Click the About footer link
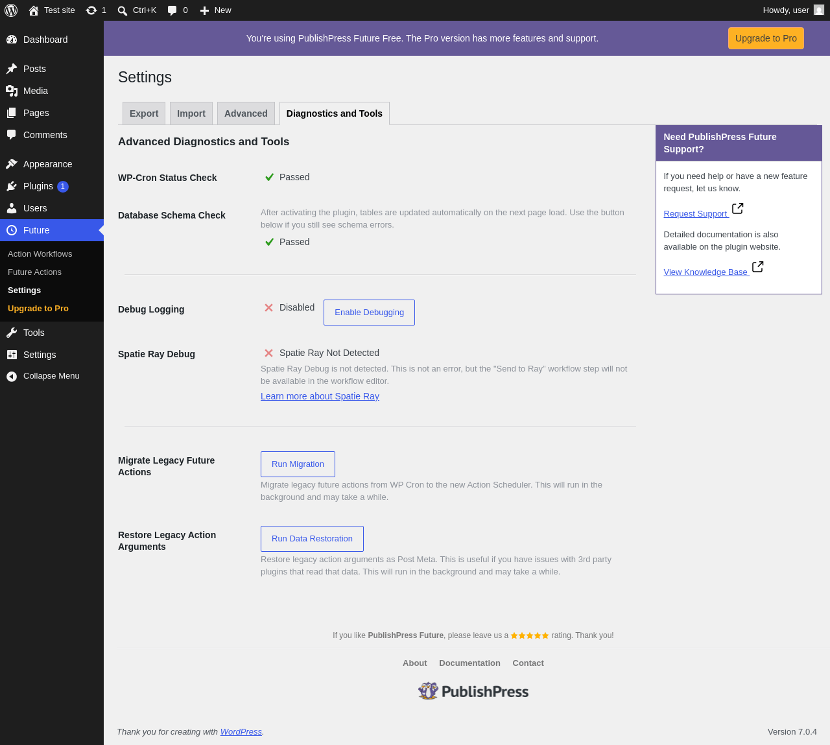 coord(415,663)
